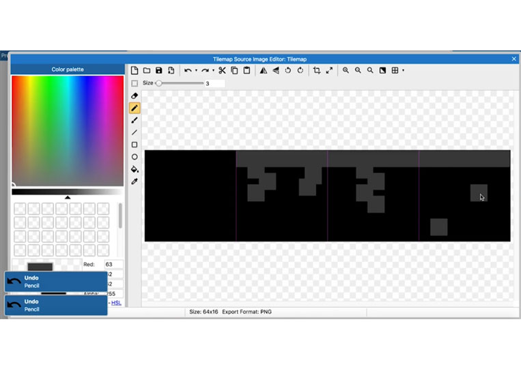Select the Rectangle tool
Image resolution: width=521 pixels, height=369 pixels.
(135, 145)
